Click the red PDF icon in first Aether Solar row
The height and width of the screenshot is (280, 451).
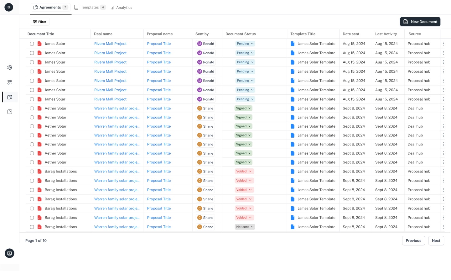click(x=39, y=108)
